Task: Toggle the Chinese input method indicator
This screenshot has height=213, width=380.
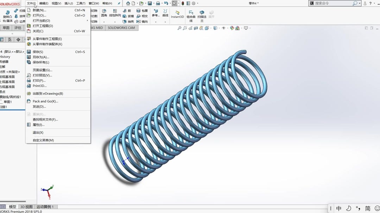Action: tap(339, 208)
